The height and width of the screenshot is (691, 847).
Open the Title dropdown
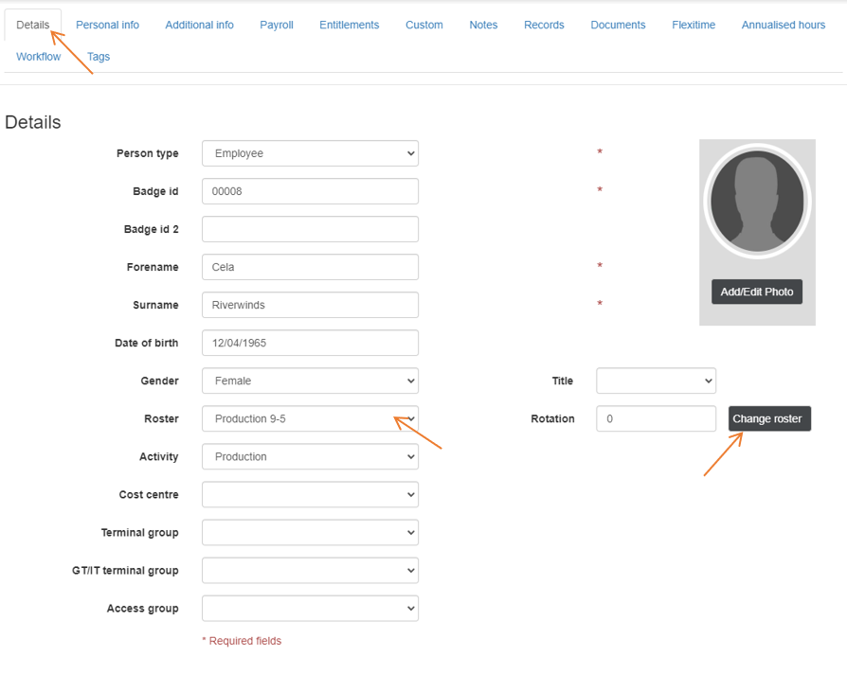(x=656, y=381)
